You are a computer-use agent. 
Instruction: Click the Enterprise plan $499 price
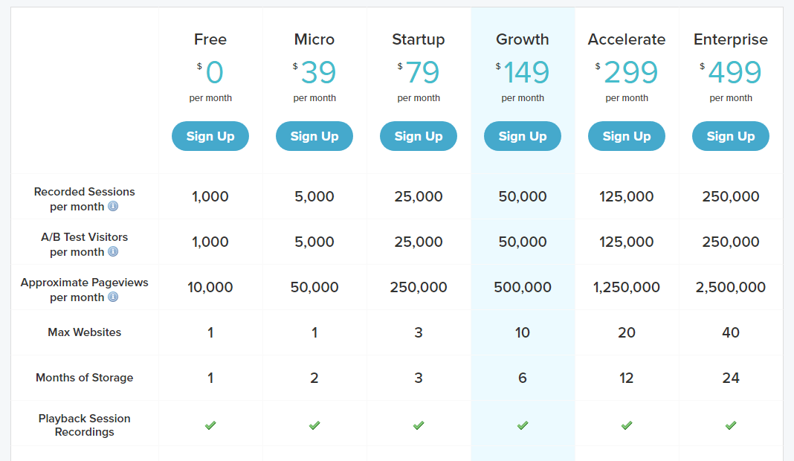[731, 72]
